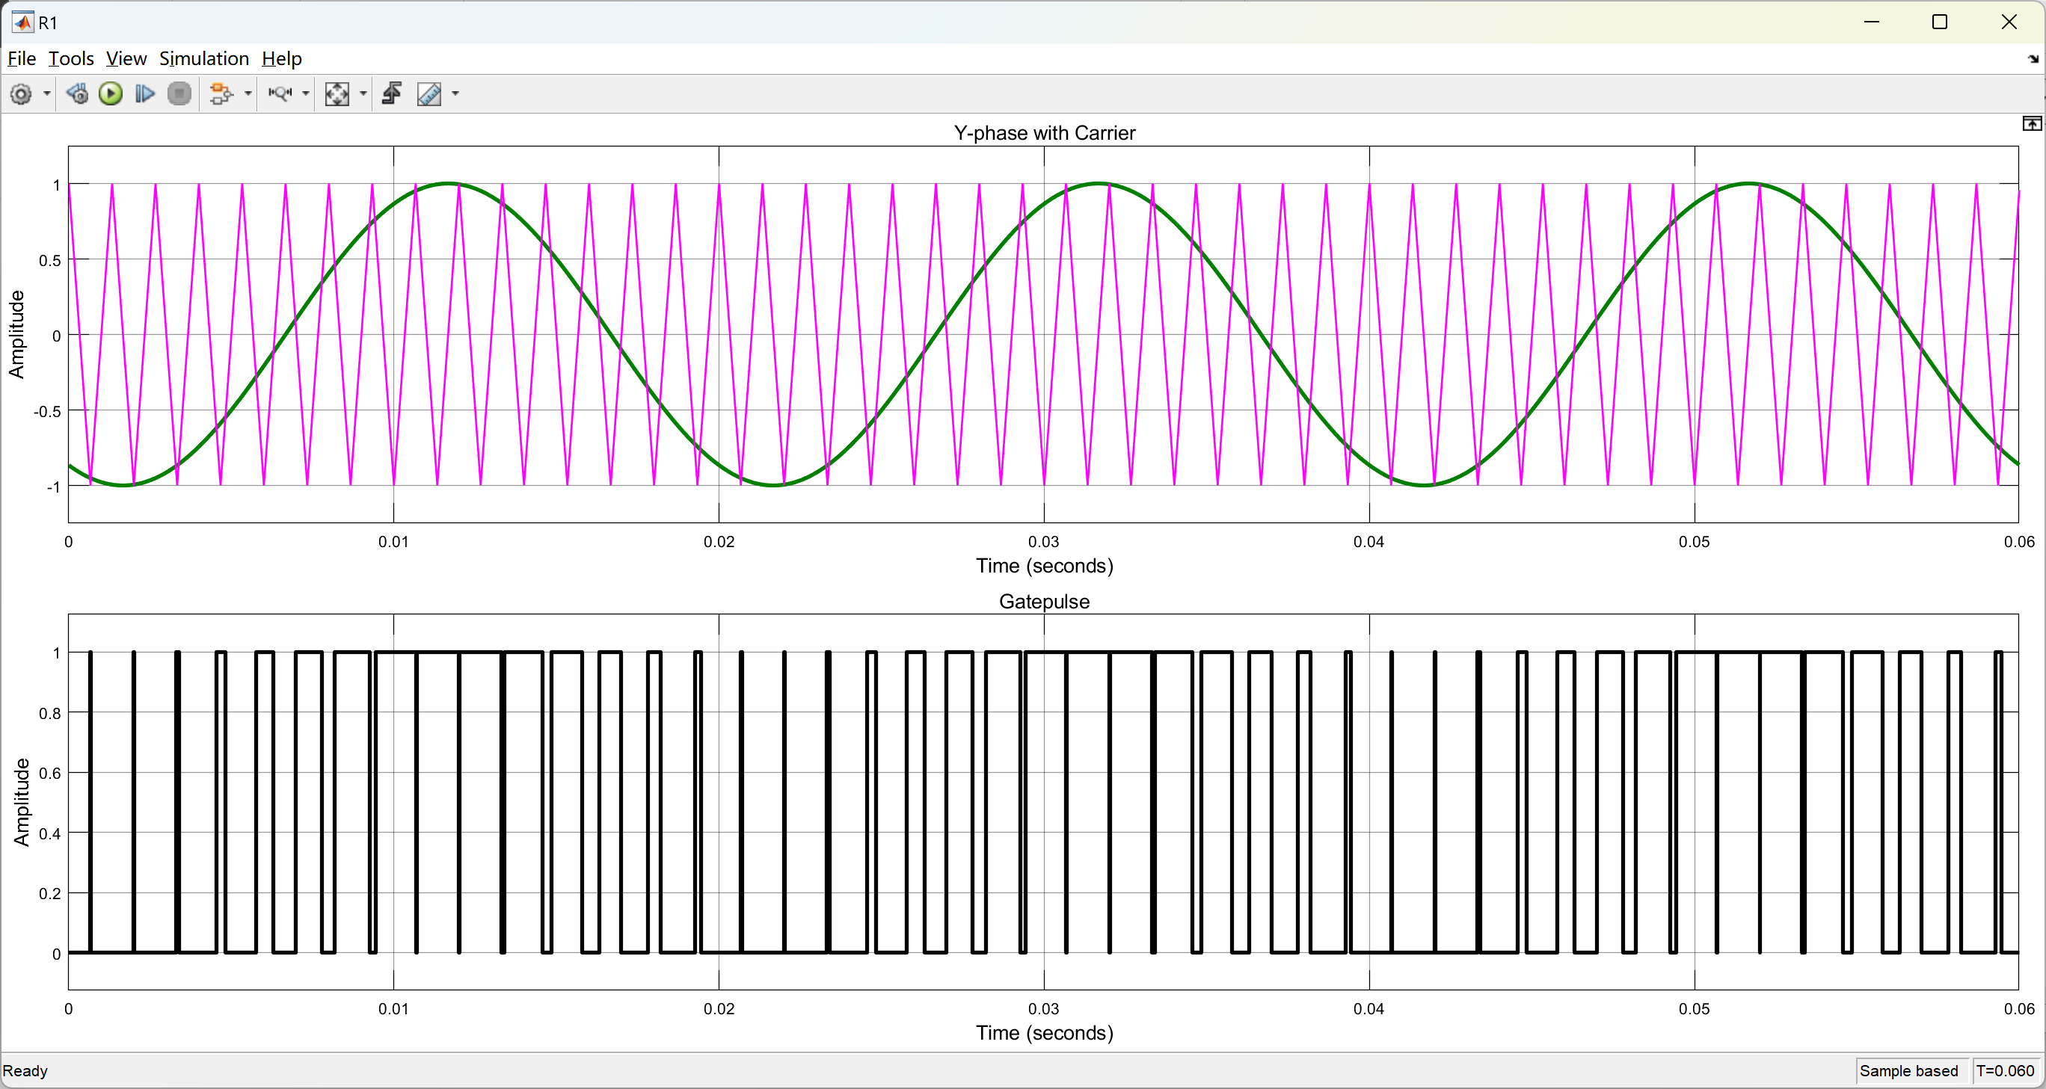Expand Cursor Measurements dropdown arrow

tap(455, 93)
